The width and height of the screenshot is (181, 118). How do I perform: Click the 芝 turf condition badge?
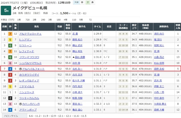pos(90,3)
